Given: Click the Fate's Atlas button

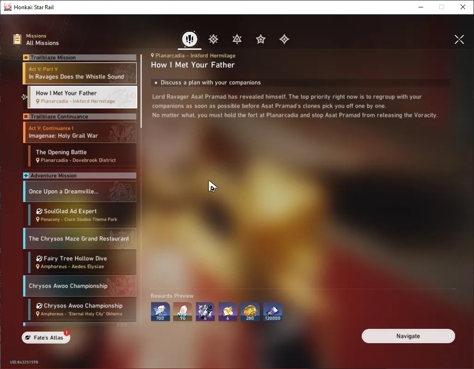Looking at the screenshot, I should 46,337.
